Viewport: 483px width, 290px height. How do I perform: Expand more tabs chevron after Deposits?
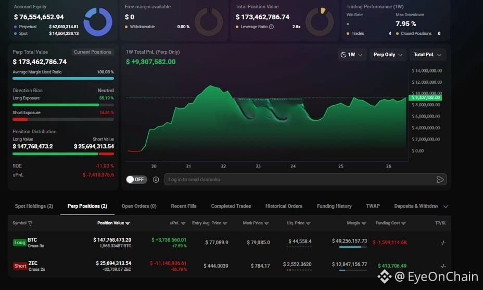446,206
